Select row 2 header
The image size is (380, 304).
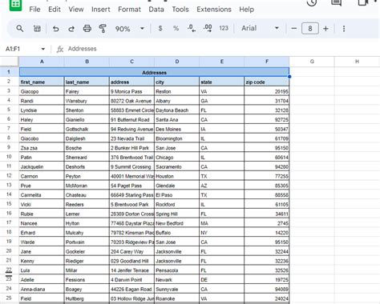point(9,82)
